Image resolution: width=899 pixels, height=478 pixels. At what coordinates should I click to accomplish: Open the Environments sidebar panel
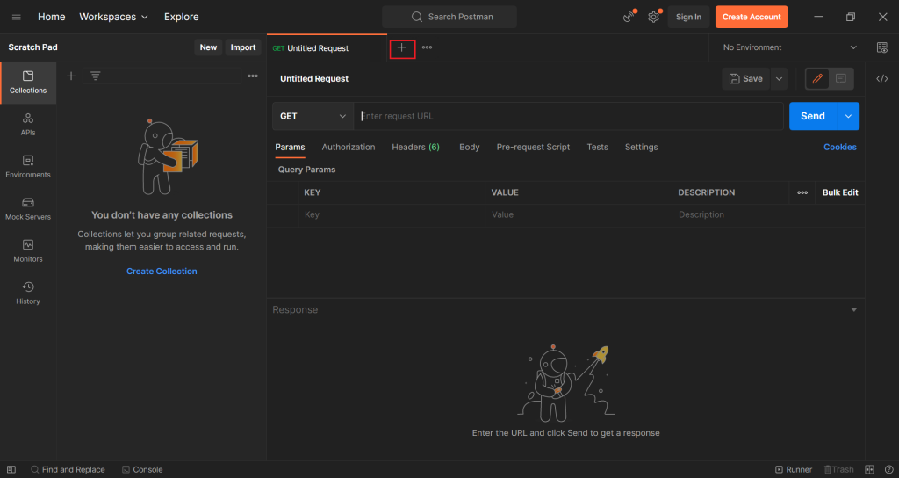point(28,167)
